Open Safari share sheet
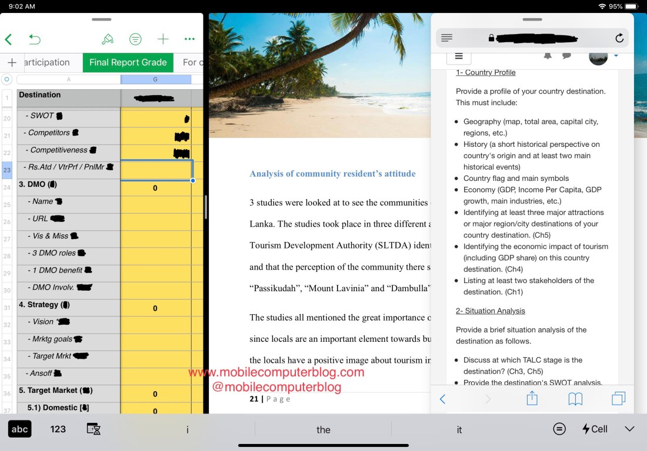This screenshot has width=647, height=451. point(532,399)
